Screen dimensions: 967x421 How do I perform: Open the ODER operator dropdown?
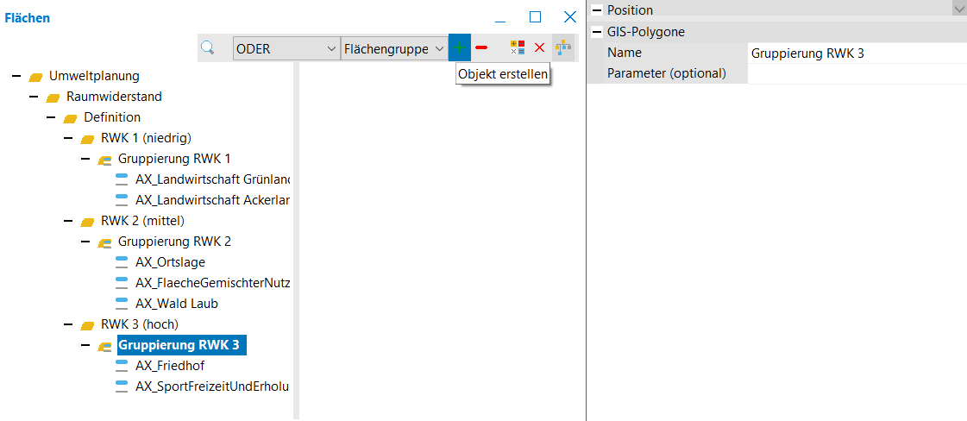click(286, 49)
